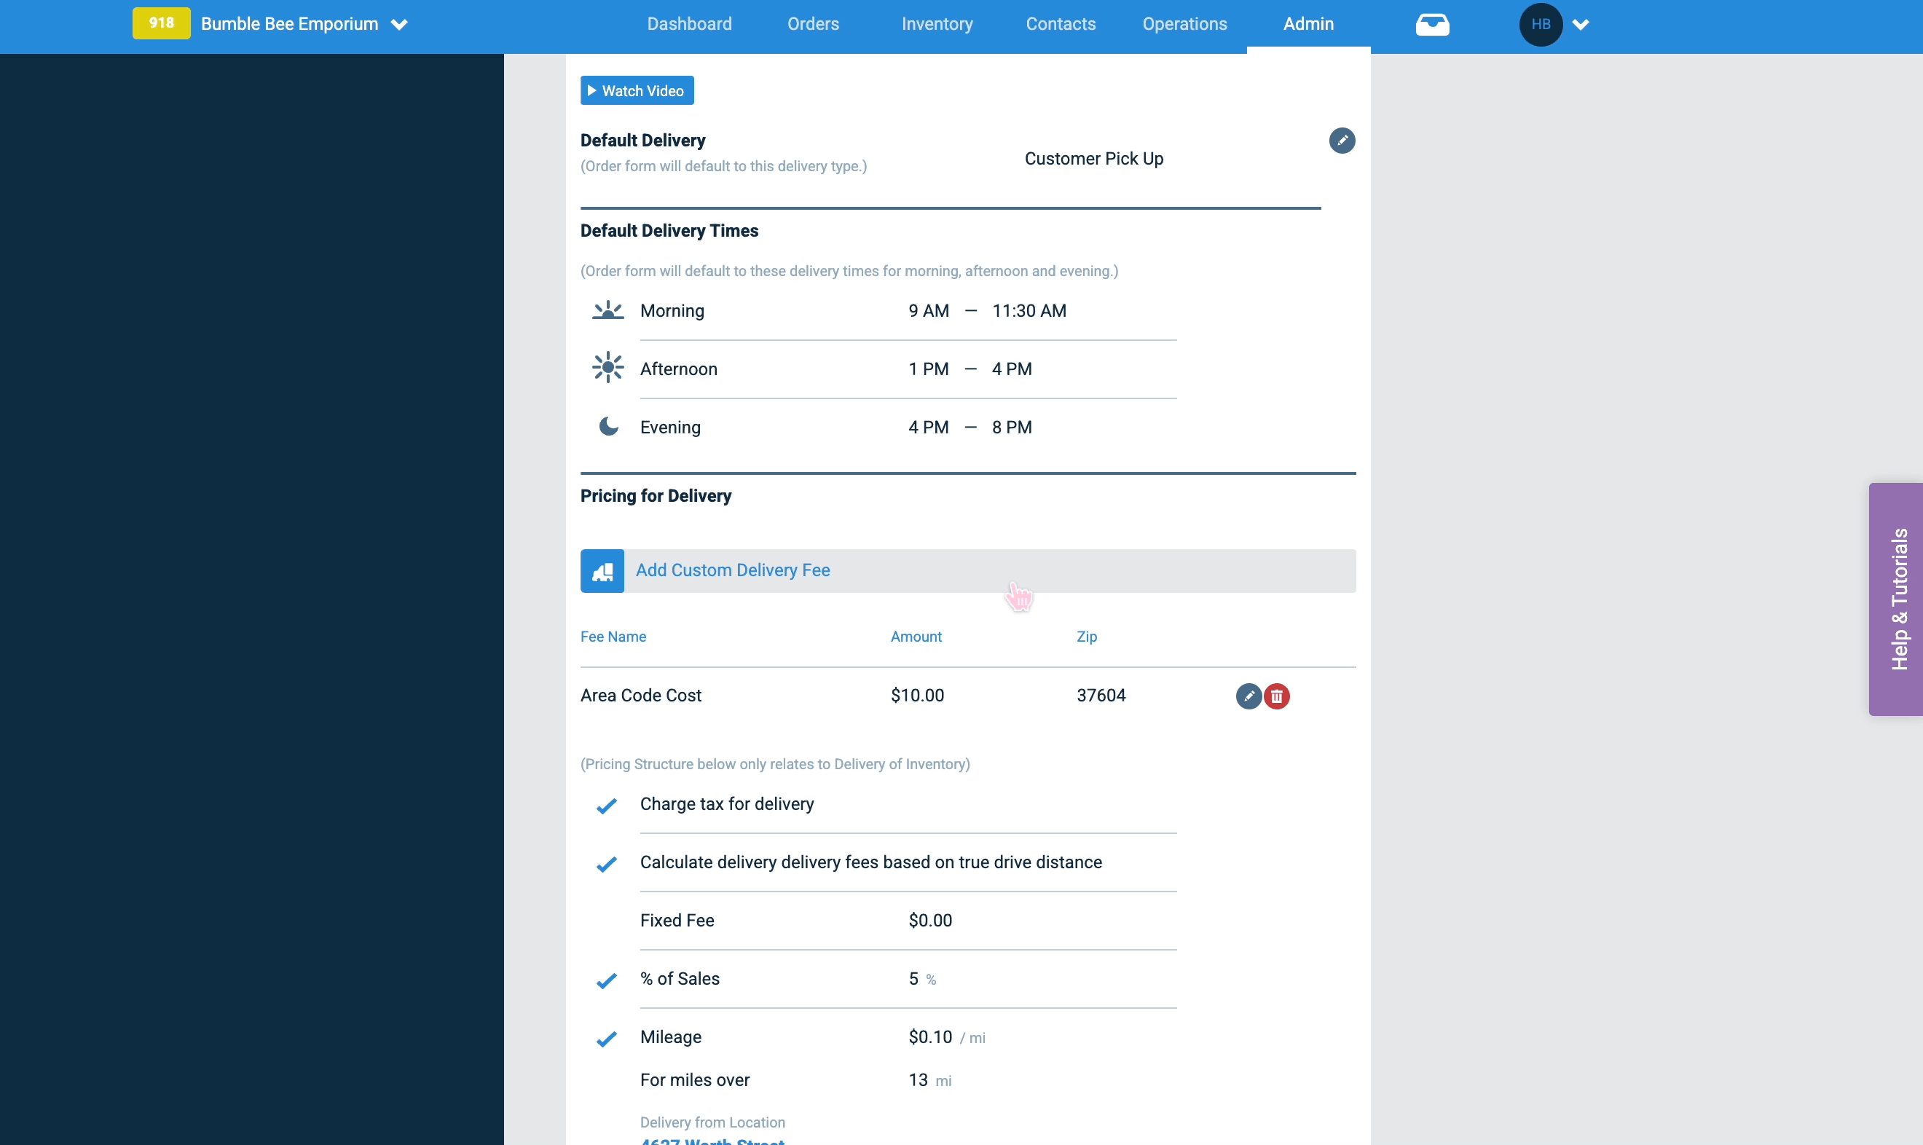The height and width of the screenshot is (1145, 1923).
Task: Click the Evening moon icon
Action: tap(609, 426)
